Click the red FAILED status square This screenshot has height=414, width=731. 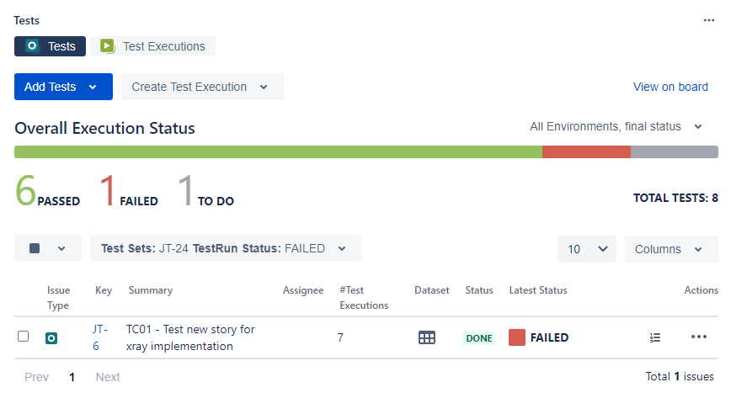pos(517,337)
